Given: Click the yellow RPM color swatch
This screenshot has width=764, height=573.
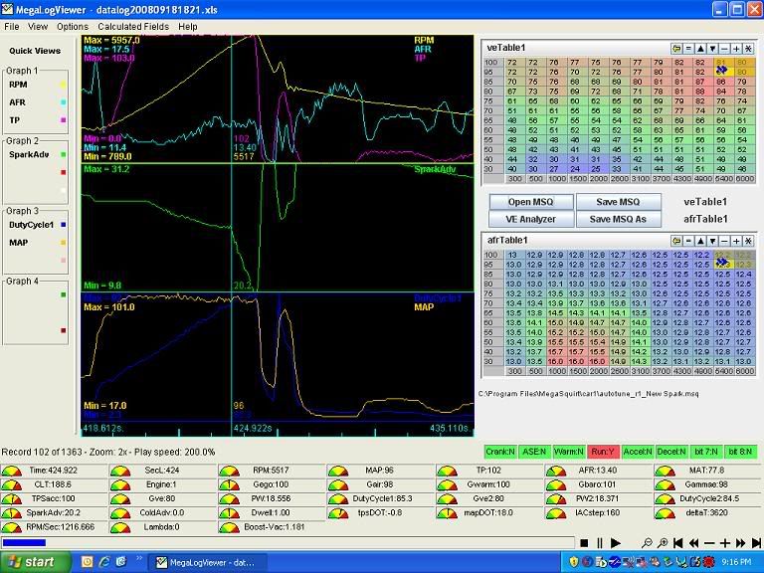Looking at the screenshot, I should (63, 86).
